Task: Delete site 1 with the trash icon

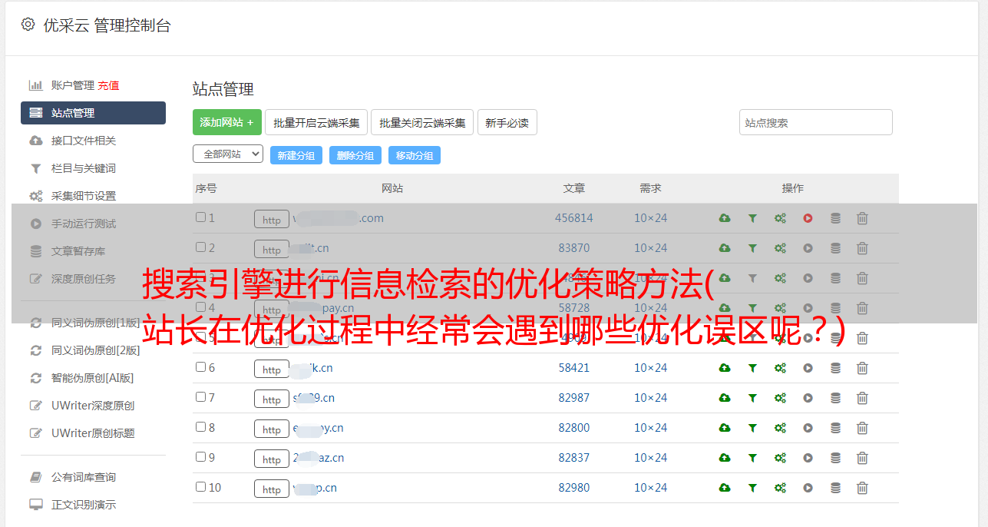Action: tap(862, 218)
